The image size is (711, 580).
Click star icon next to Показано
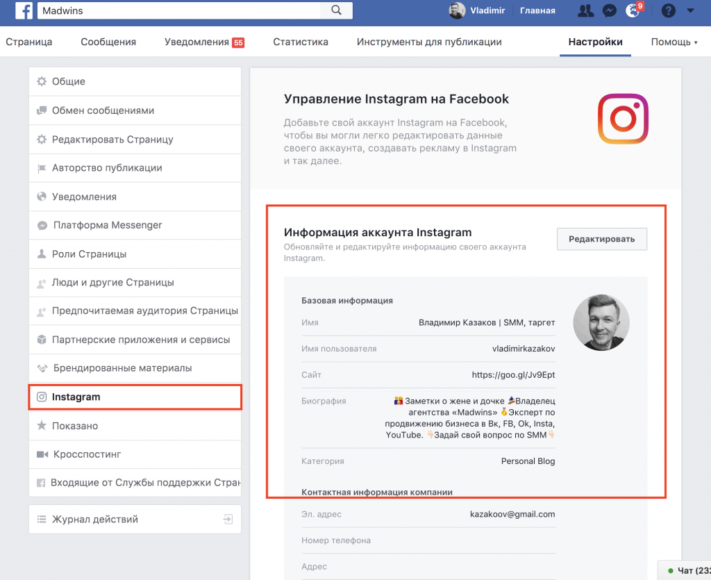42,425
